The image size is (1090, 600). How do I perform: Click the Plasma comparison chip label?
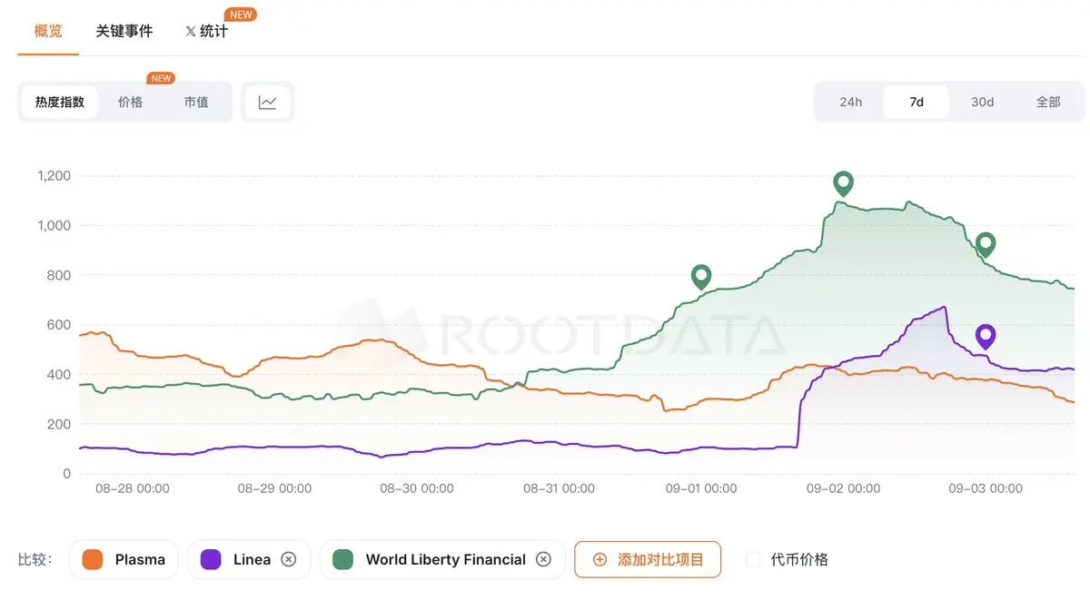click(x=140, y=559)
